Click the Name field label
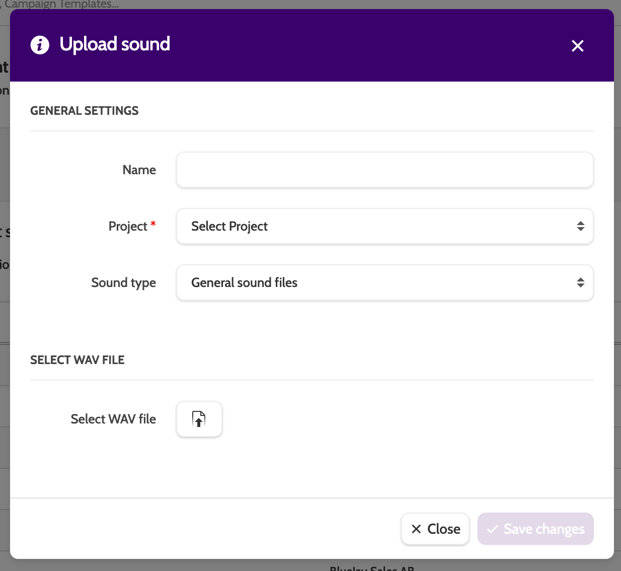Screen dimensions: 621x571 coord(139,170)
